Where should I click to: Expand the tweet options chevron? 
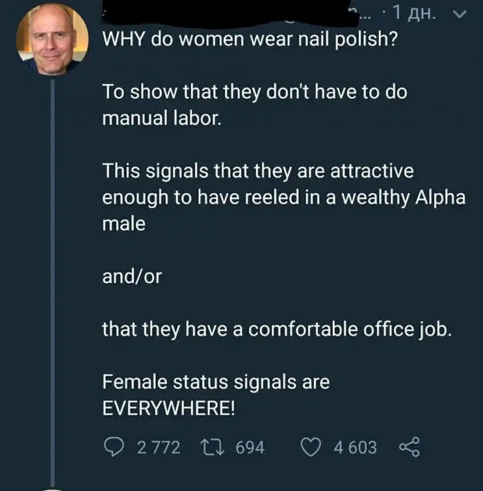tap(460, 14)
